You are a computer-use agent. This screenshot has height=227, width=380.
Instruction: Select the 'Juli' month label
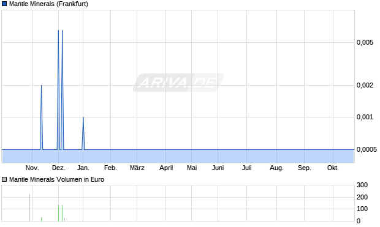coord(247,168)
